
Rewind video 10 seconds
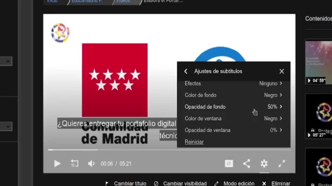(74, 164)
